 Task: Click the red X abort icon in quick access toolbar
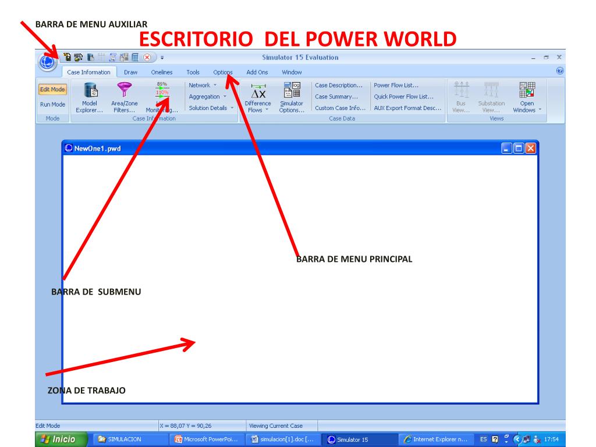tap(147, 58)
